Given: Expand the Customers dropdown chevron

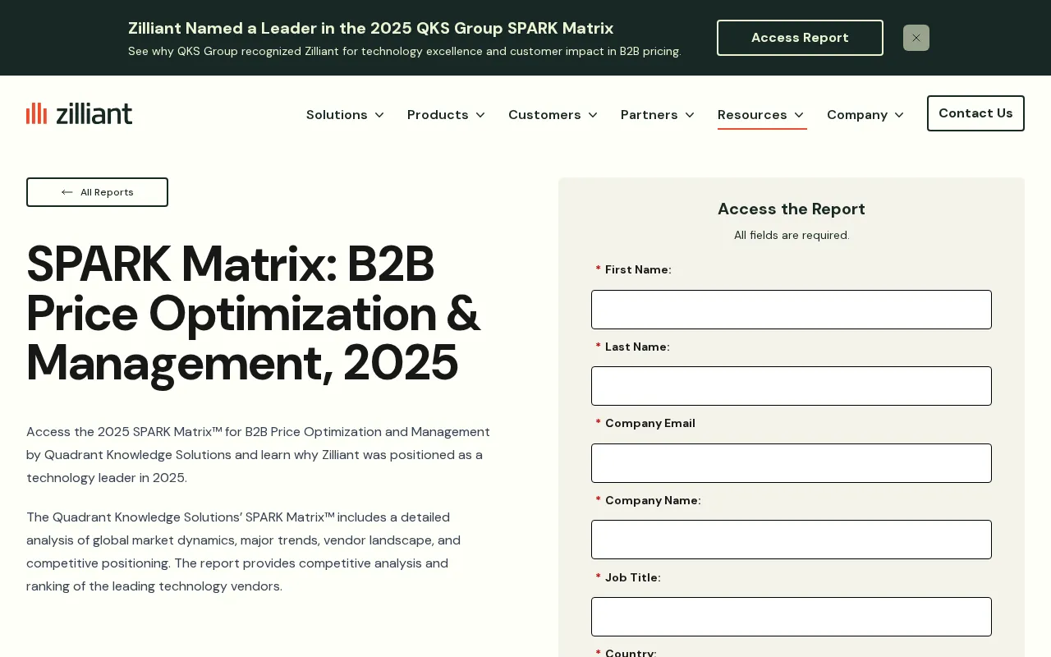Looking at the screenshot, I should click(x=593, y=115).
